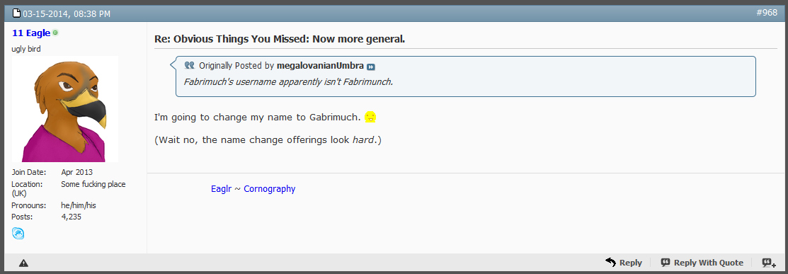
Task: Open post permalink #968
Action: click(x=766, y=13)
